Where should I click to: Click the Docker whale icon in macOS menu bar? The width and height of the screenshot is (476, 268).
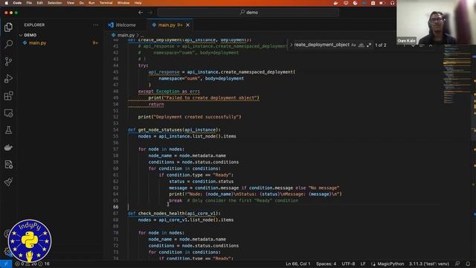[x=335, y=3]
